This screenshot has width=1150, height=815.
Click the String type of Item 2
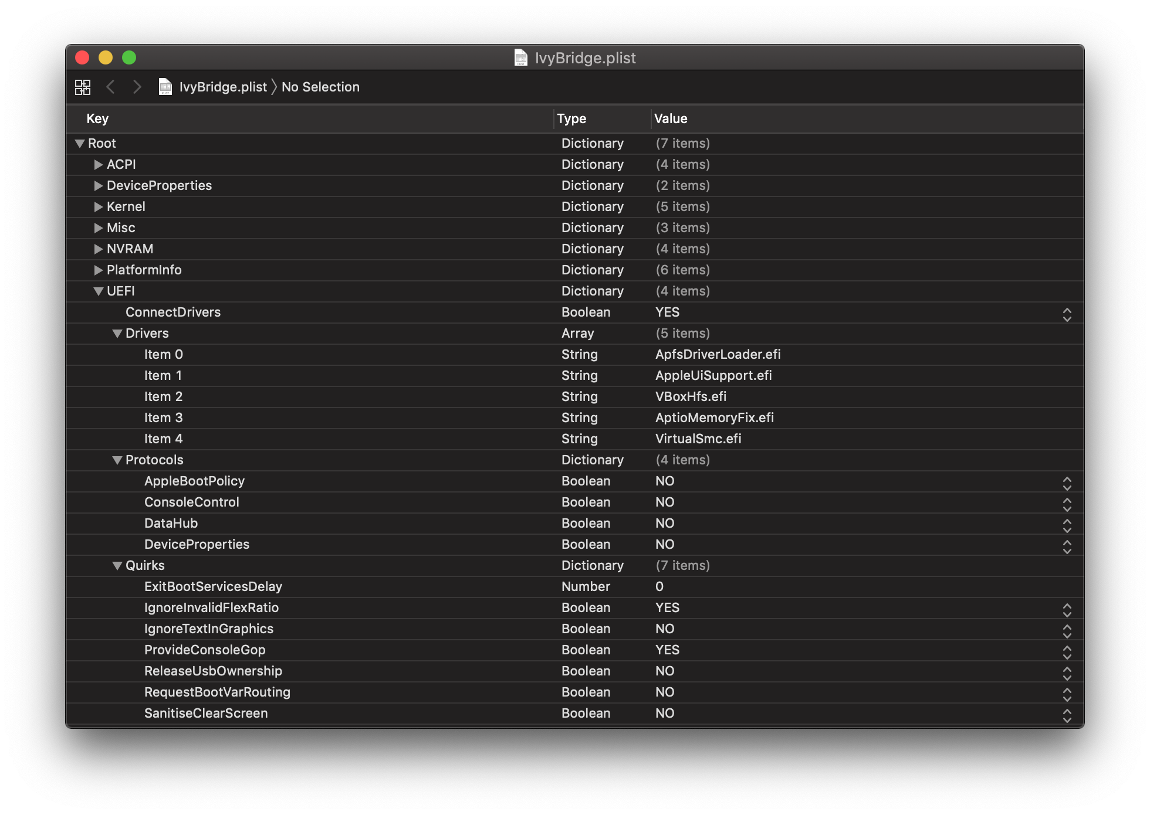[x=579, y=396]
